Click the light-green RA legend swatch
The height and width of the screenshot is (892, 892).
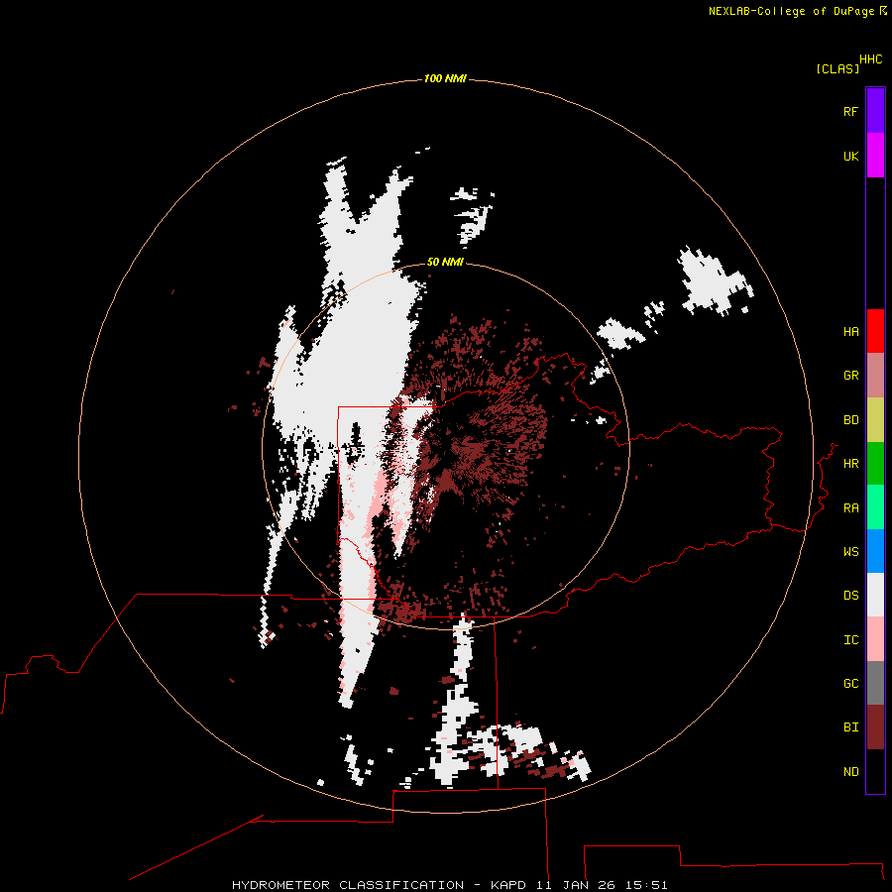click(x=875, y=507)
